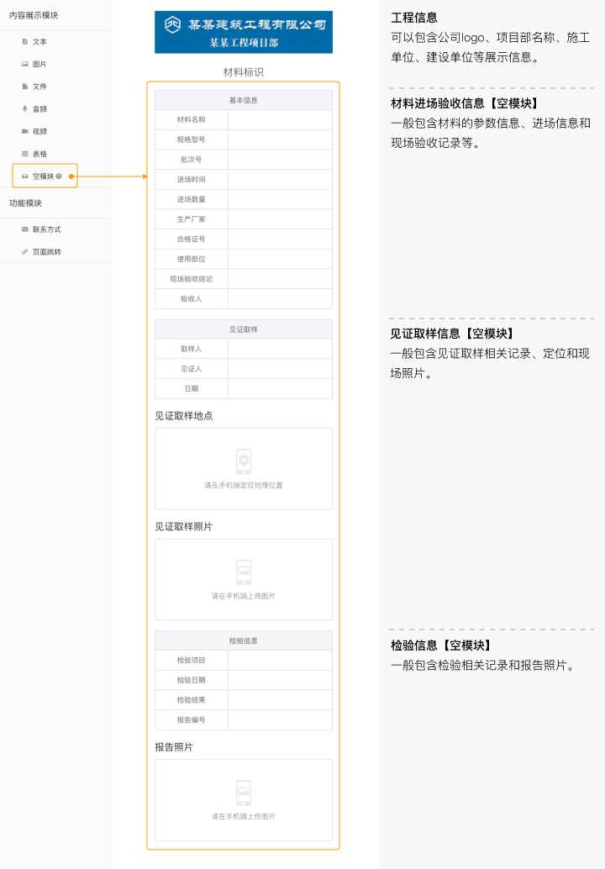Click the 图片 module label
Viewport: 605px width, 869px height.
(39, 64)
